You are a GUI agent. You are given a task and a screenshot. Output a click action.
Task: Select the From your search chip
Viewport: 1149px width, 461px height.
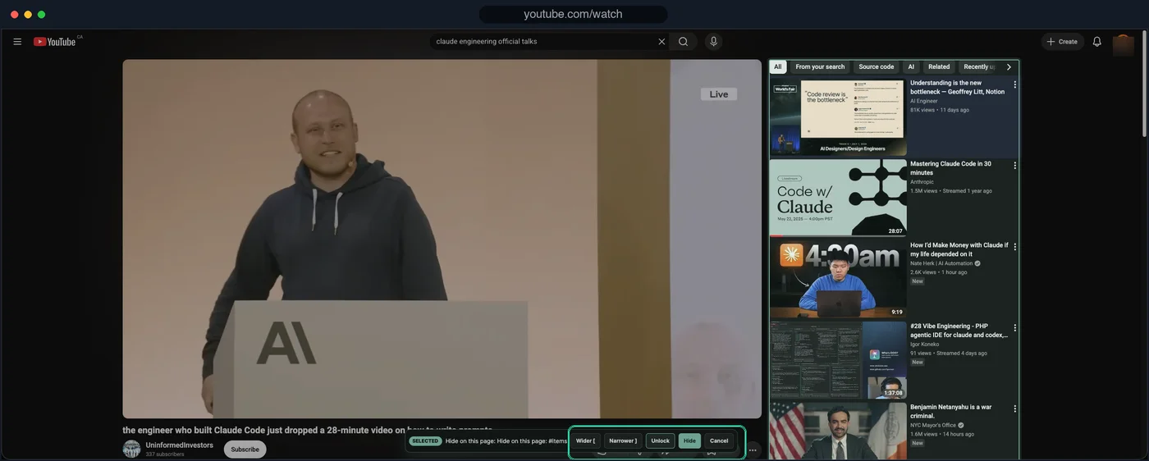(820, 67)
